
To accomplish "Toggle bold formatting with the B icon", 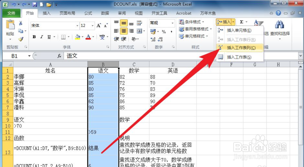I will coord(34,37).
